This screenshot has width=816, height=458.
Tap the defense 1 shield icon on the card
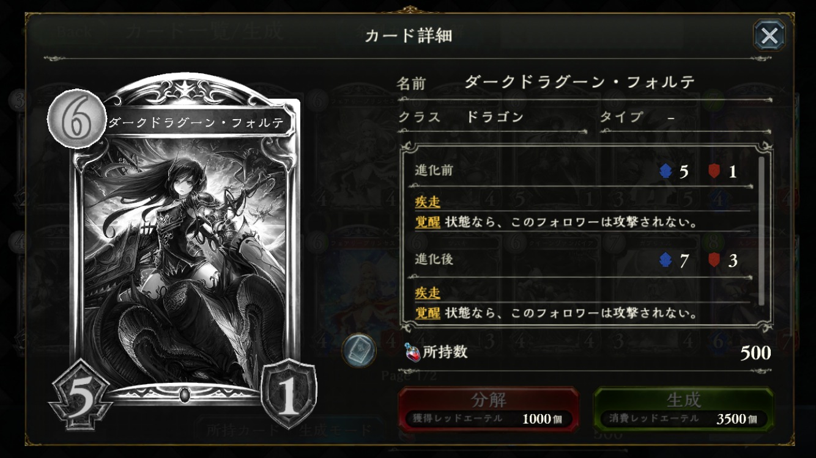point(289,394)
